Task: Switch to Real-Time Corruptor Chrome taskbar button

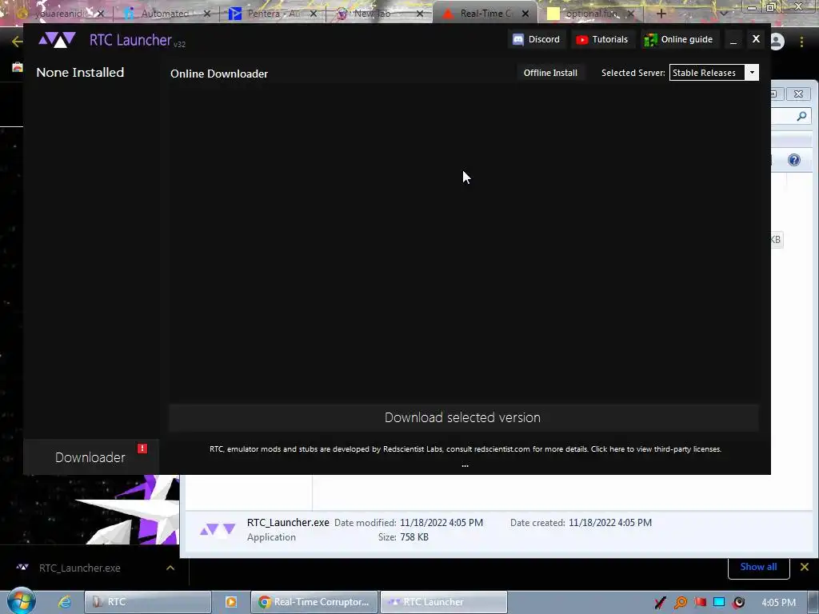Action: click(x=314, y=601)
